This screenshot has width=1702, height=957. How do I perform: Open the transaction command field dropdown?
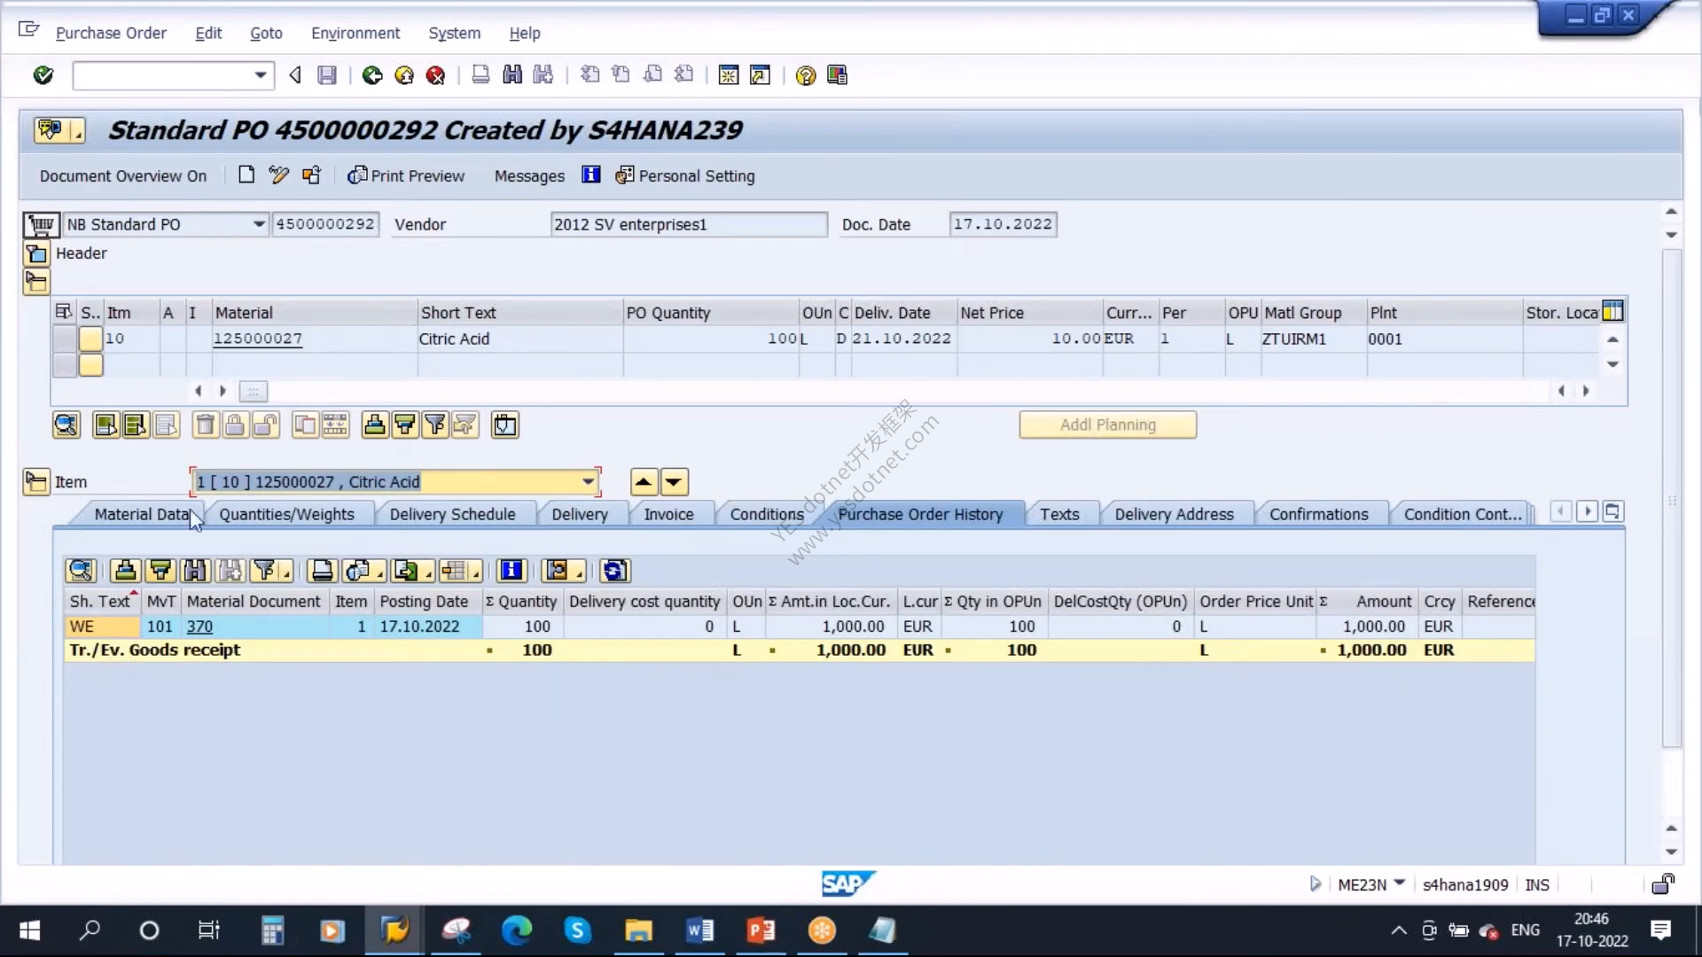pos(260,75)
